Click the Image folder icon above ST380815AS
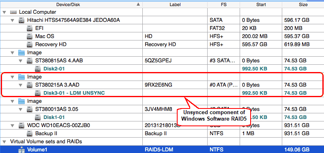 (x=21, y=53)
